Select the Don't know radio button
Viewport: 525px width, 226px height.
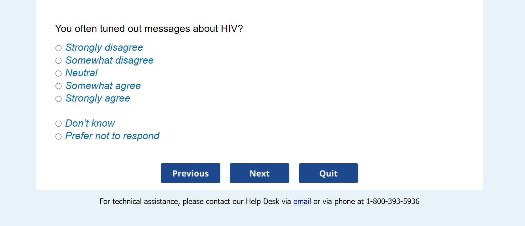tap(59, 124)
